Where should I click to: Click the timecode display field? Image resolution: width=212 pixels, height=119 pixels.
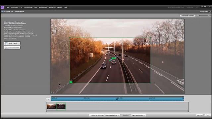coord(126,115)
